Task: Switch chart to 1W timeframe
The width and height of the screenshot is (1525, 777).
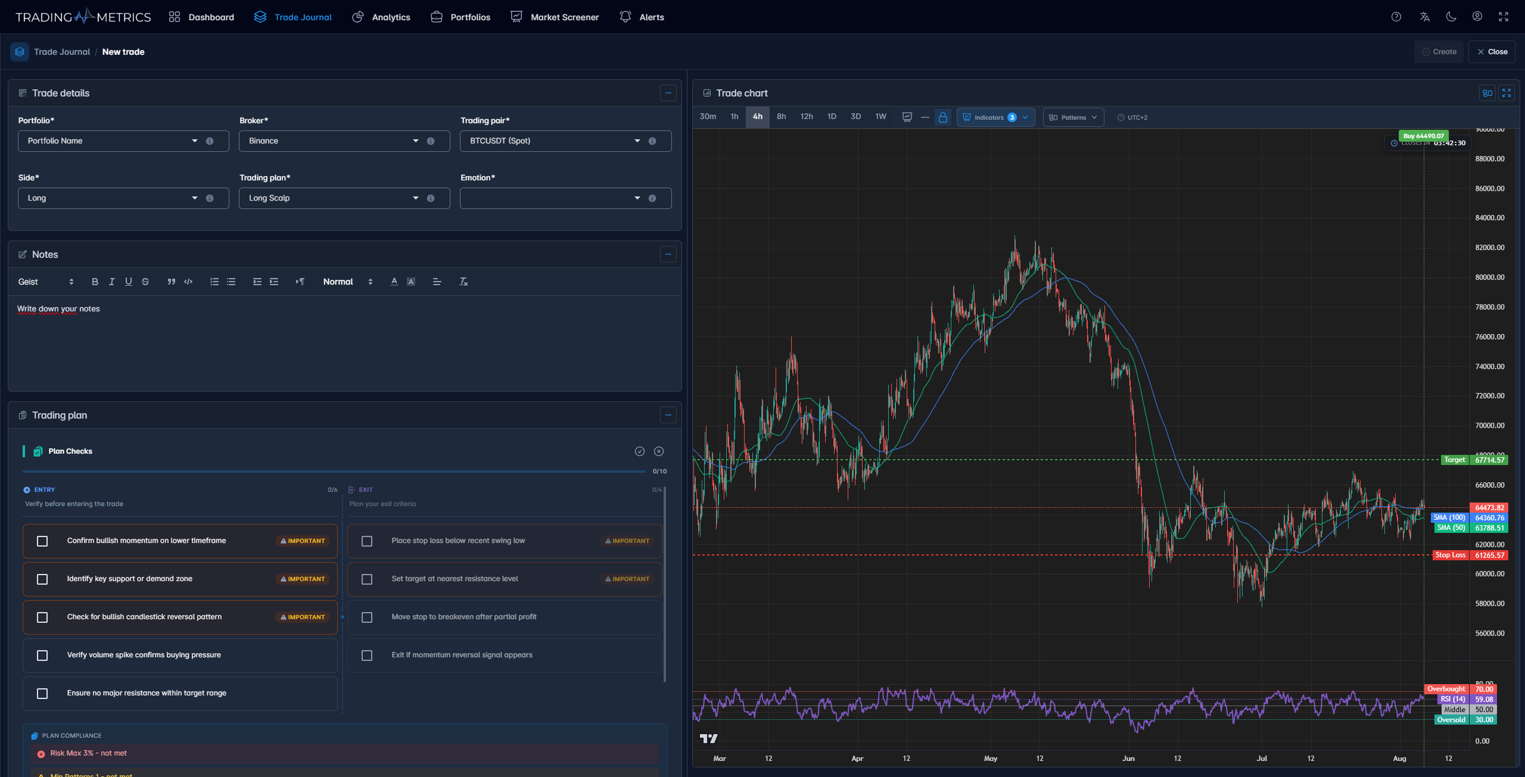Action: pos(880,117)
